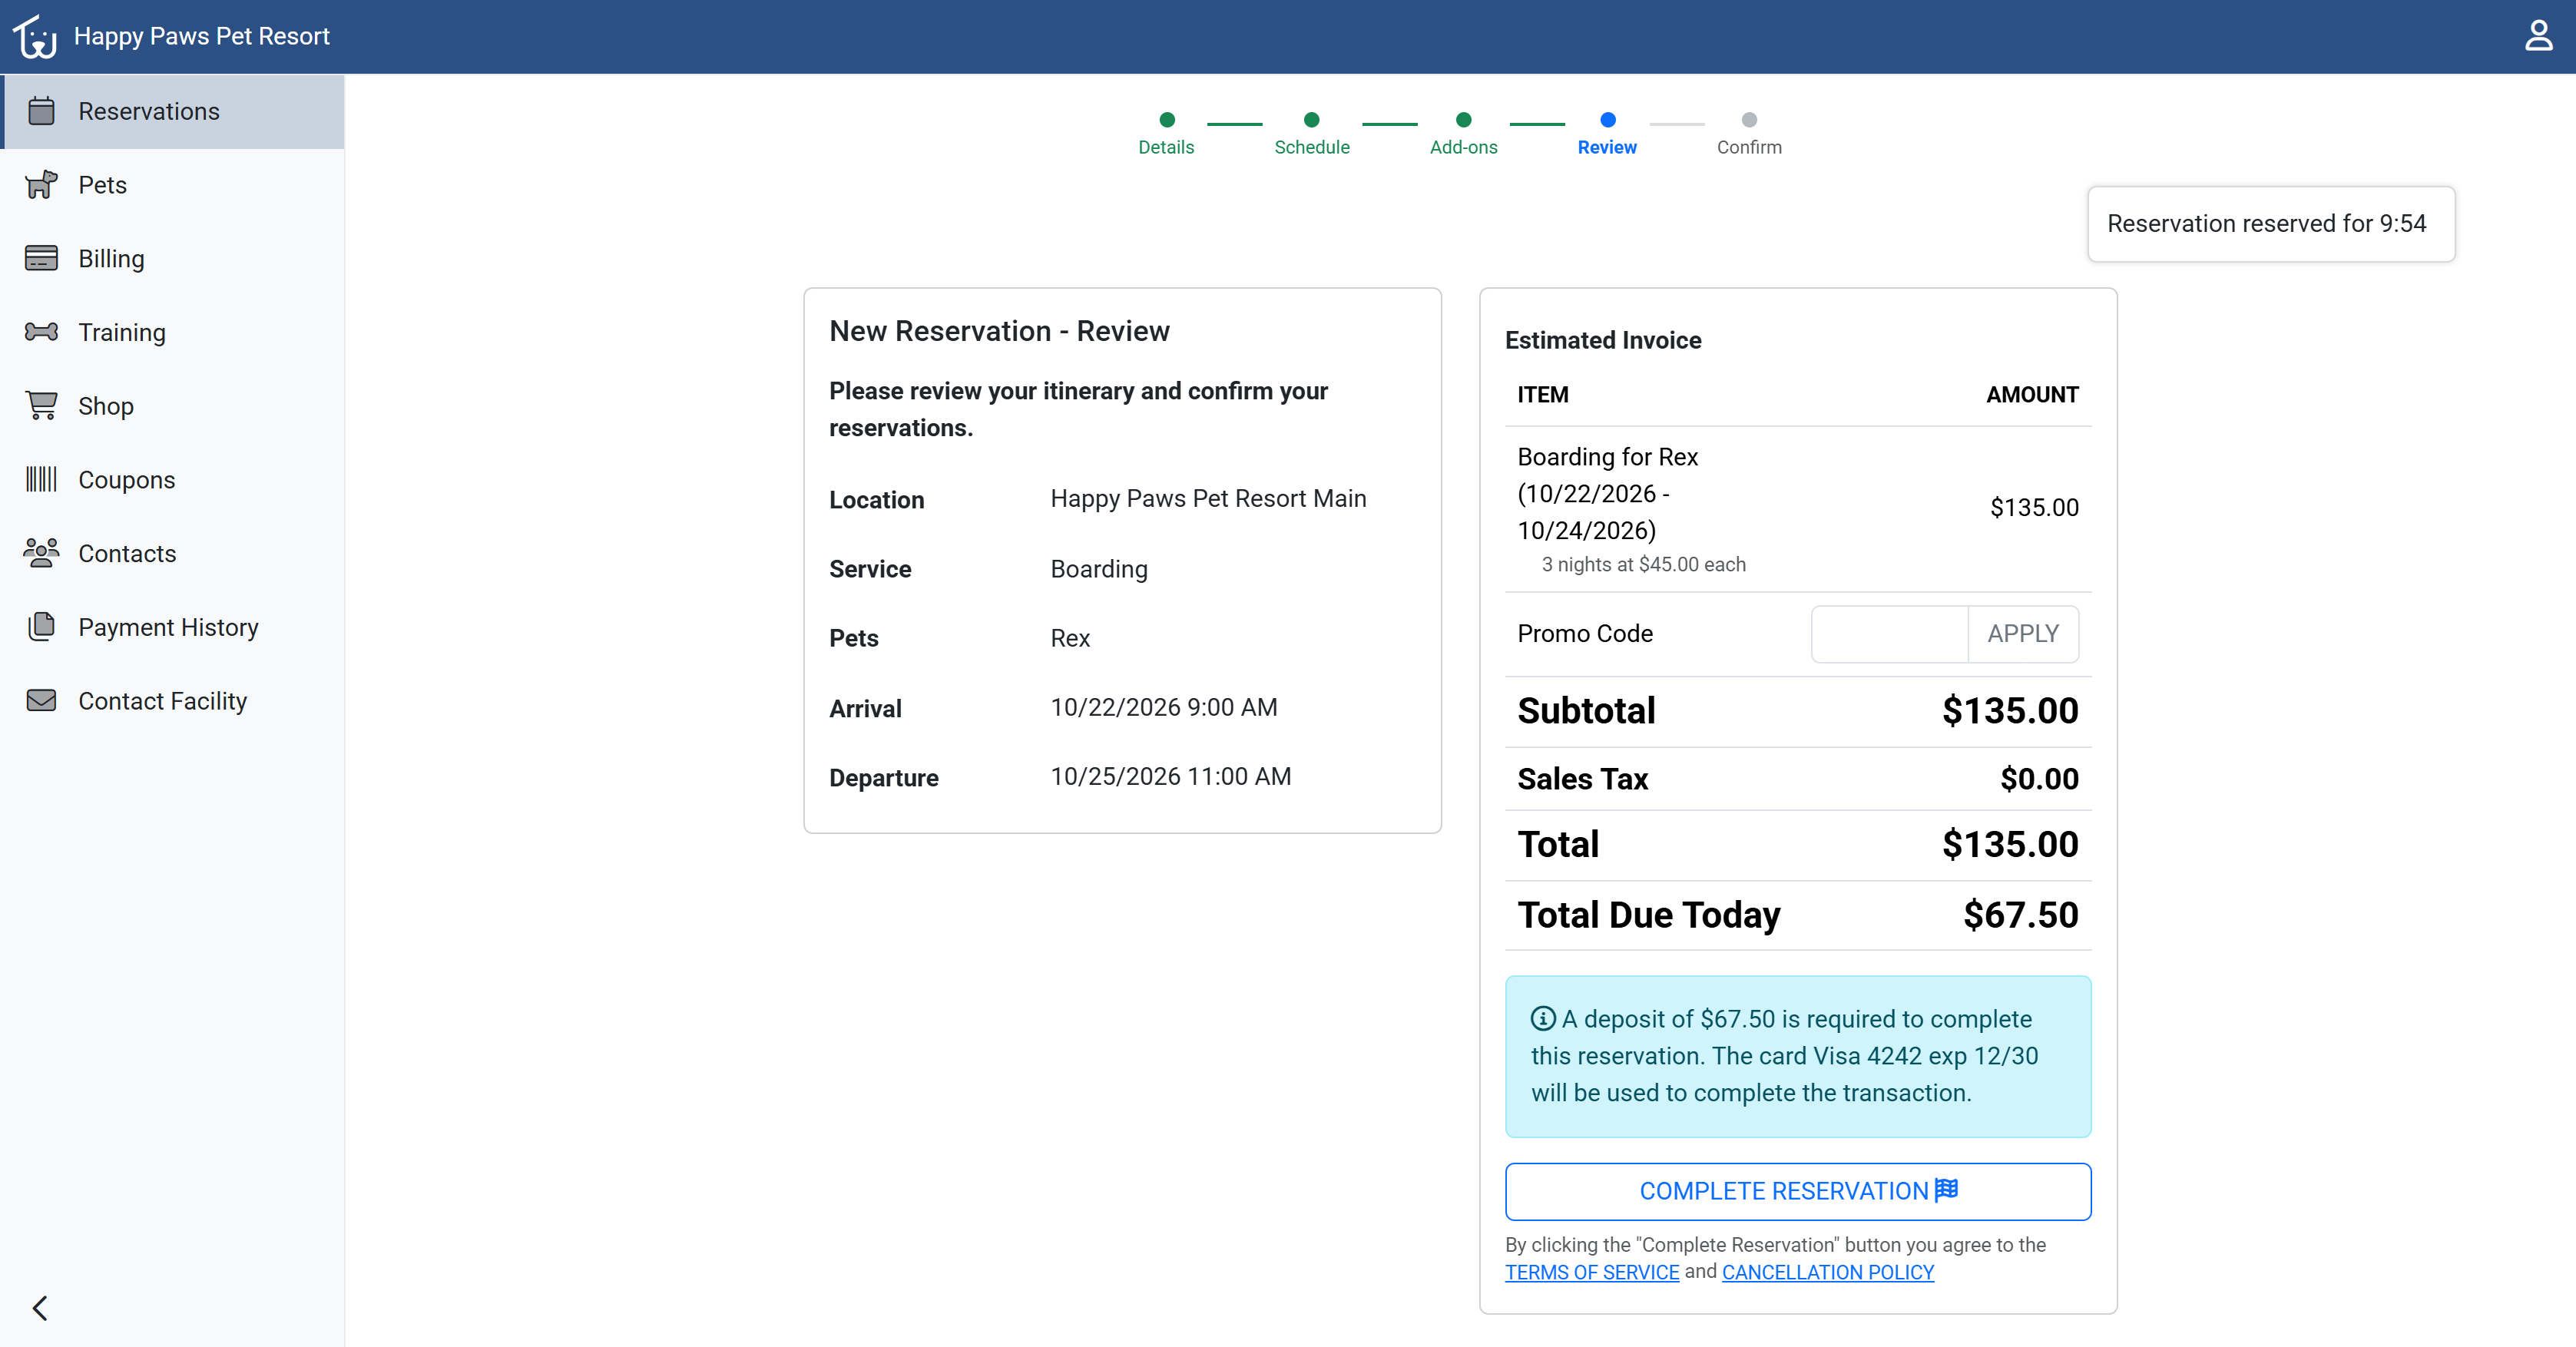
Task: Click the 'Boarding for Rex' invoice item
Action: pos(1608,493)
